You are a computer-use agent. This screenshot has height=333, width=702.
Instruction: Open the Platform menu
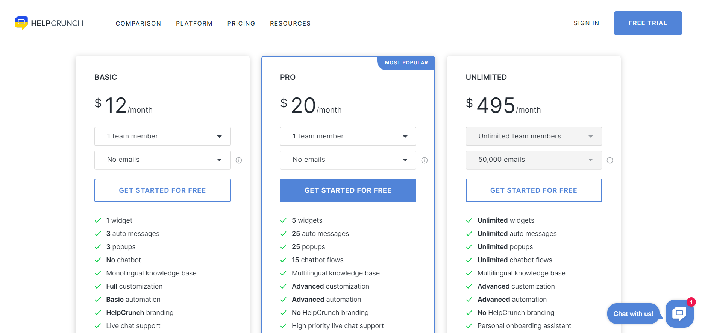(x=194, y=23)
